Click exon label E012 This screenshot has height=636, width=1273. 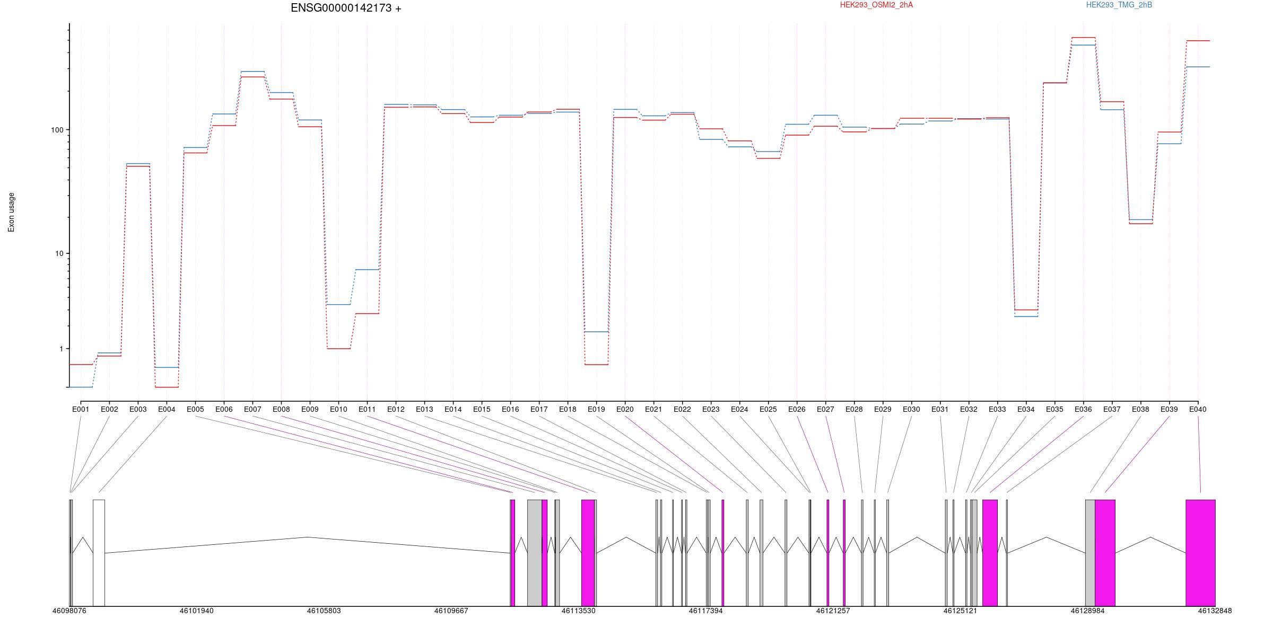point(396,409)
